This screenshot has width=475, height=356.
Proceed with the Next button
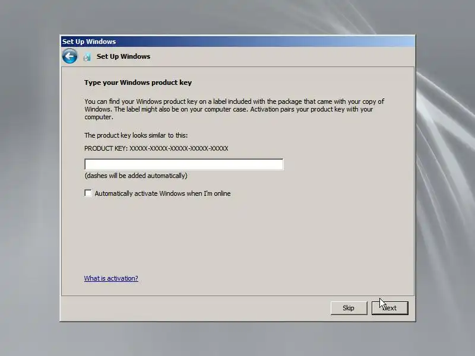[390, 308]
